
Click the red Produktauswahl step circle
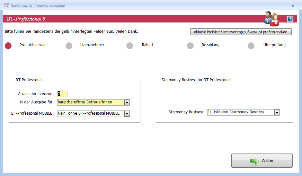click(8, 46)
